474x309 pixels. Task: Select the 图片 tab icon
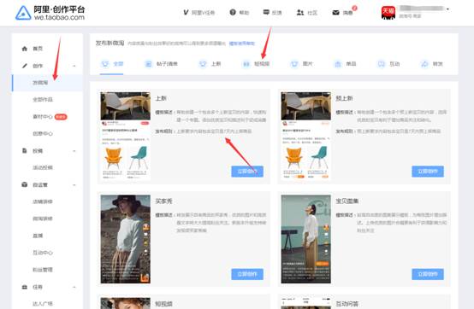(294, 64)
